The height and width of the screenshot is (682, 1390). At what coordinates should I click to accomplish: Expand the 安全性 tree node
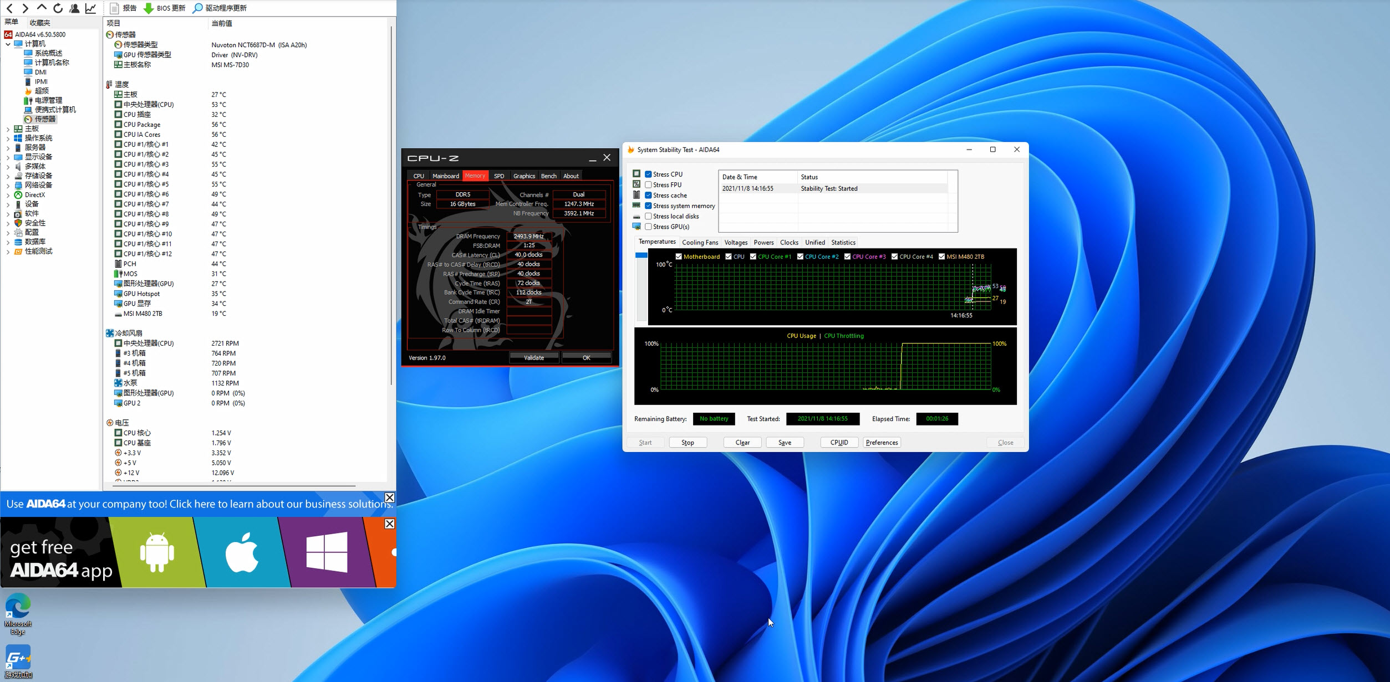click(8, 223)
